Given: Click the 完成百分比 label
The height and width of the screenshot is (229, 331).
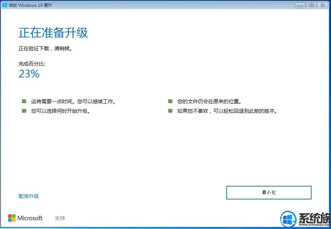Looking at the screenshot, I should (x=32, y=64).
